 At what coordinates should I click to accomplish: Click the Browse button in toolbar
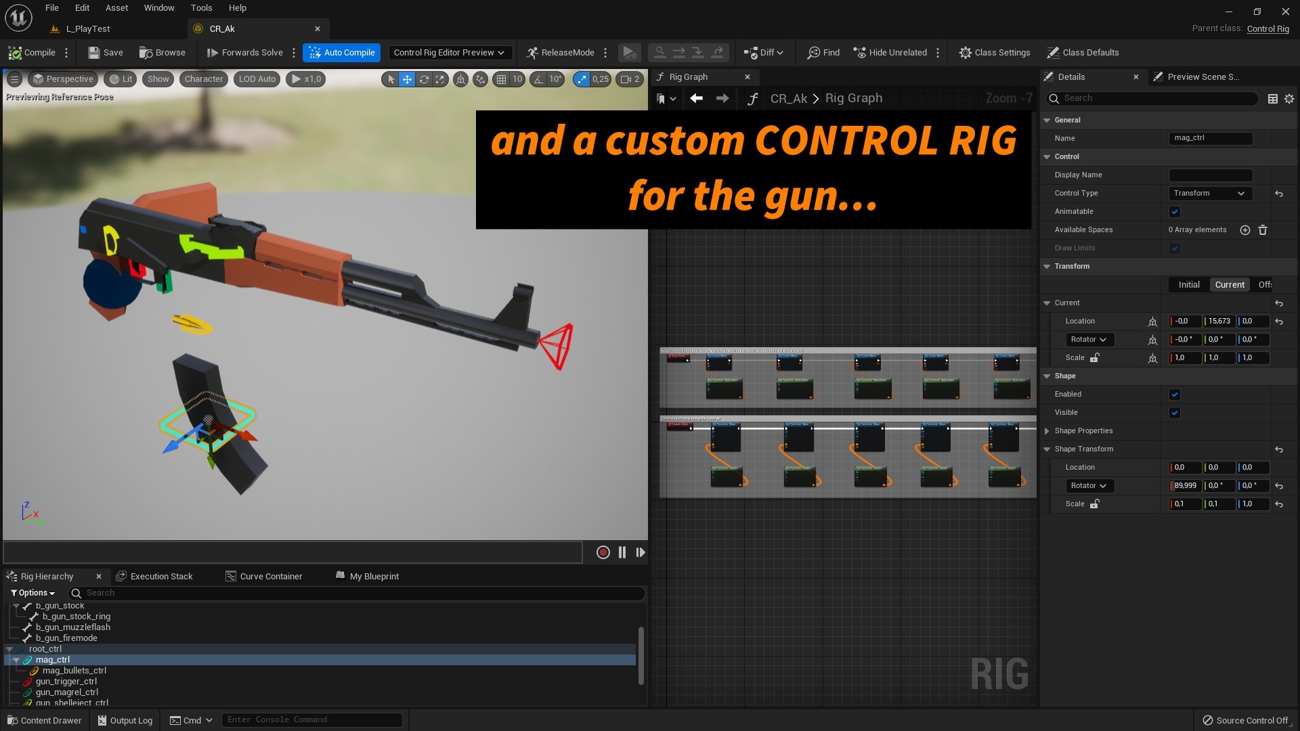click(165, 51)
